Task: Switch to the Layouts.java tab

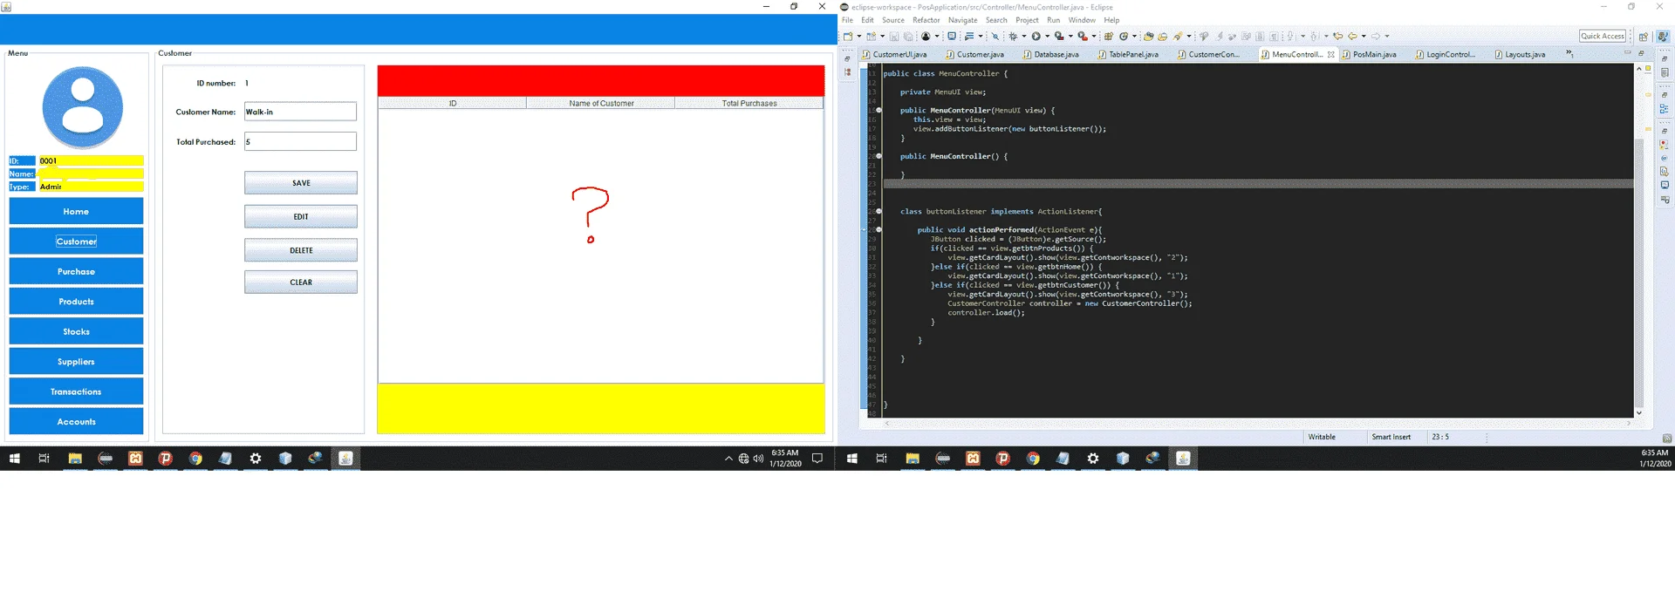Action: [x=1520, y=54]
